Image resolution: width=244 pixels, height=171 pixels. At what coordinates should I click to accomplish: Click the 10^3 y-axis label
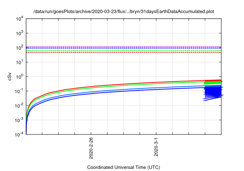[x=20, y=33]
